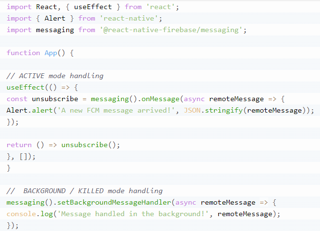
Task: Click the onMessage method call
Action: pos(160,99)
